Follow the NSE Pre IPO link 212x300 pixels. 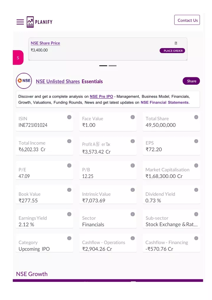tap(101, 96)
